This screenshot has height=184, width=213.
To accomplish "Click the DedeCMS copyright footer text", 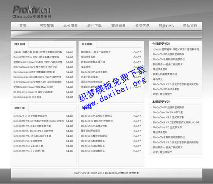I will (106, 173).
